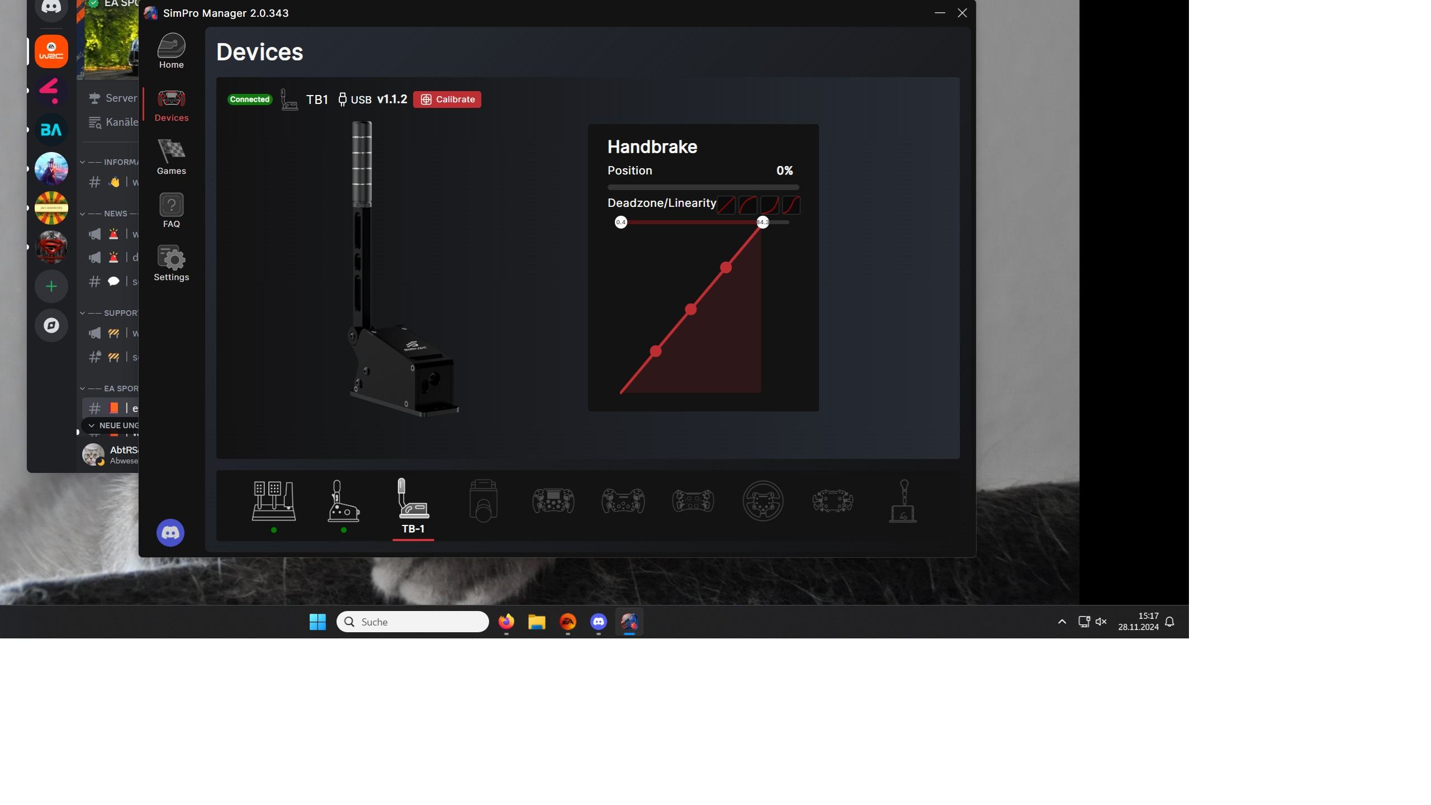Select the S-curve linearity preset
Screen dimensions: 1431x805
791,205
